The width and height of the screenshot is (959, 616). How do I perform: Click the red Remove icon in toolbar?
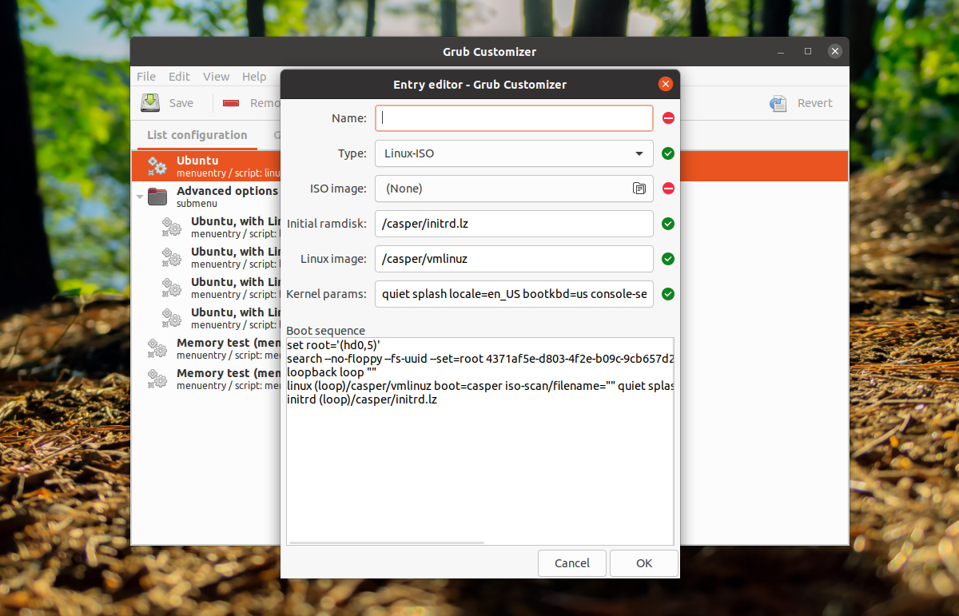point(232,103)
